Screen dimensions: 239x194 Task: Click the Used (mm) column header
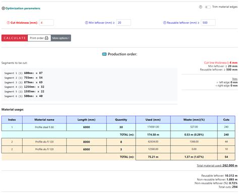(153, 119)
